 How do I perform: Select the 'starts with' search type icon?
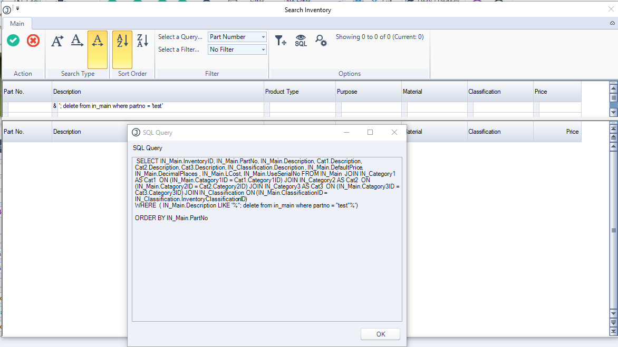[57, 41]
